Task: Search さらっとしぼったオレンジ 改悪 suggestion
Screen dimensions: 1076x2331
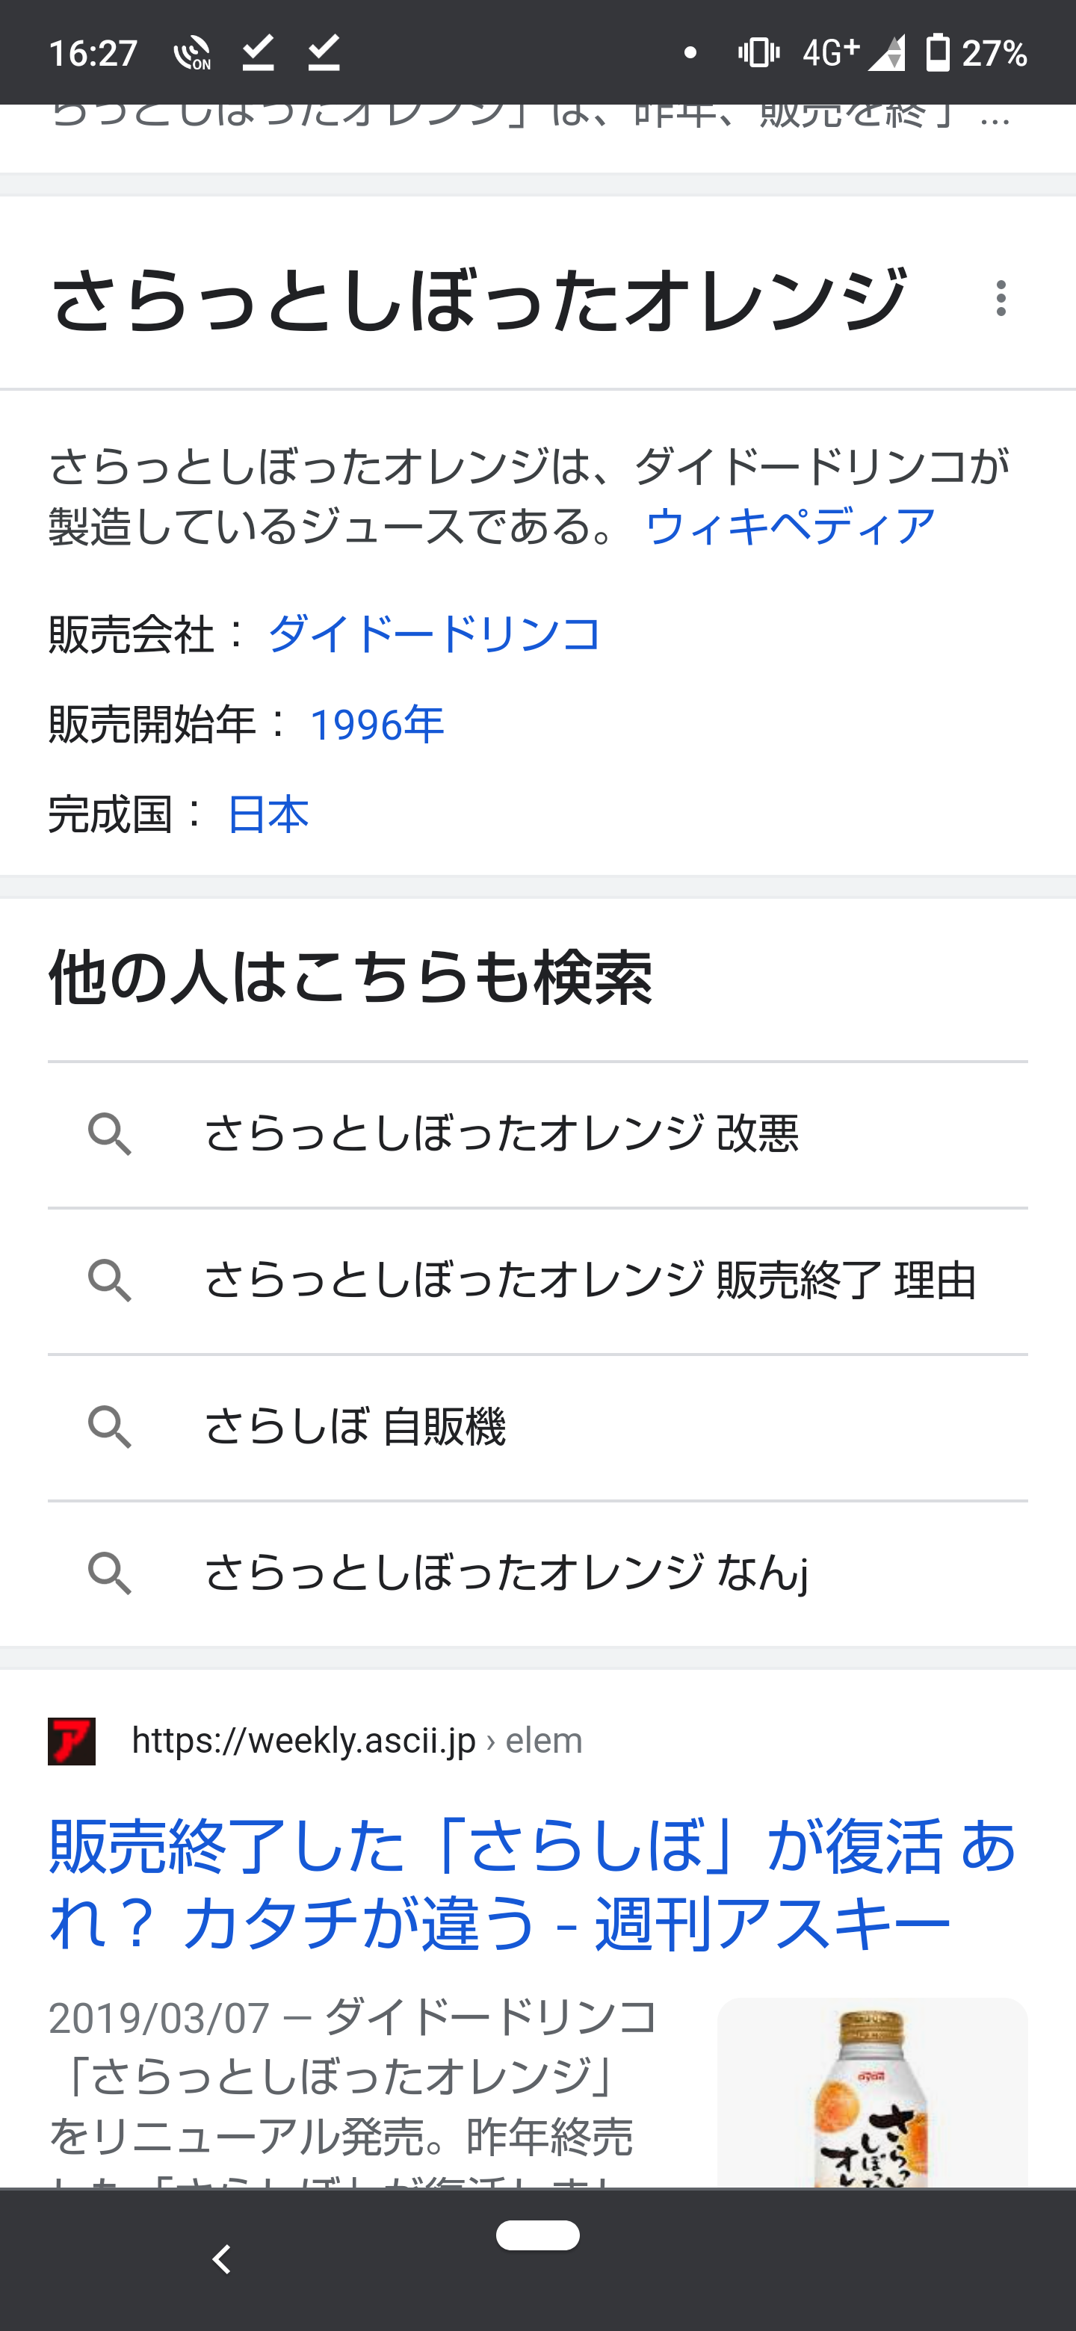Action: (537, 1134)
